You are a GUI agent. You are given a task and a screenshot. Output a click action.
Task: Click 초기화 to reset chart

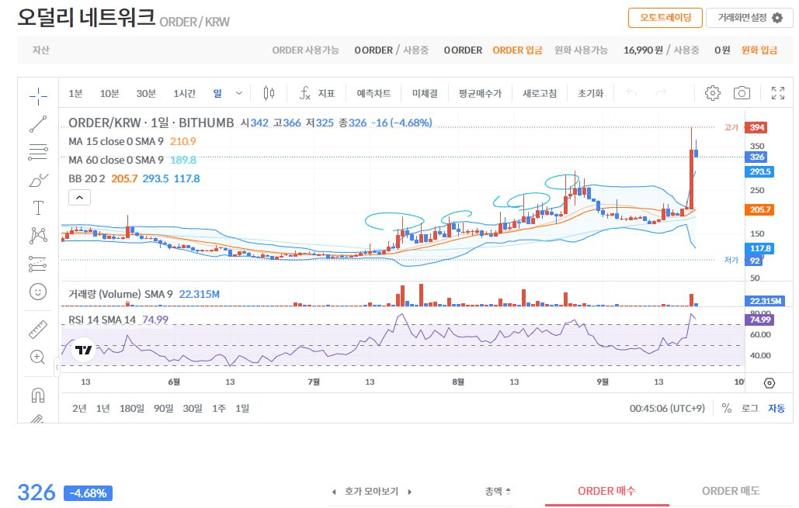(590, 93)
